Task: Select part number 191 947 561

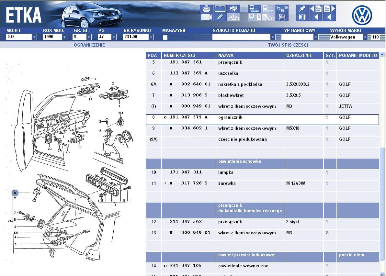Action: [x=186, y=62]
